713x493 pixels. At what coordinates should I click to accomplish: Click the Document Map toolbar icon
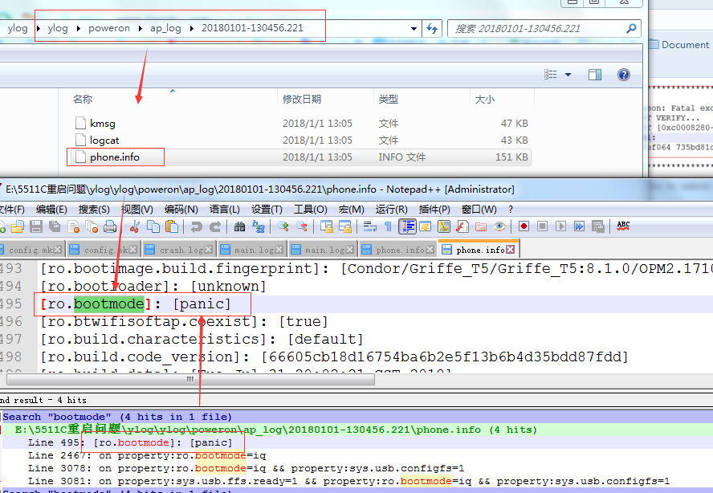(x=444, y=226)
